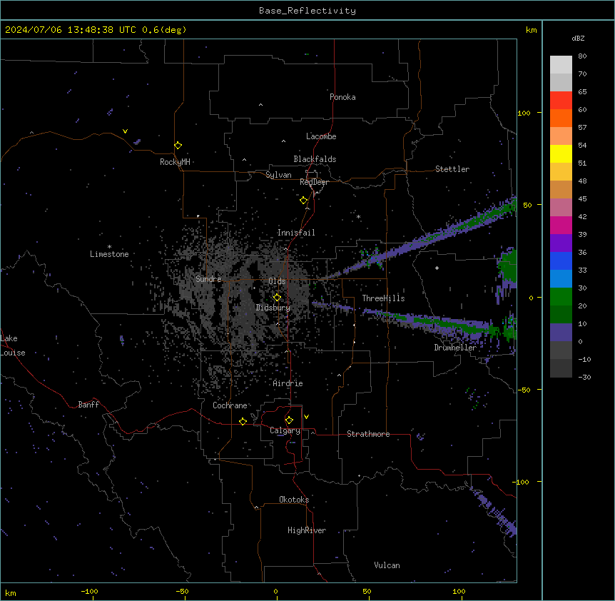Click the Didsbury town label
The height and width of the screenshot is (601, 615).
[273, 308]
